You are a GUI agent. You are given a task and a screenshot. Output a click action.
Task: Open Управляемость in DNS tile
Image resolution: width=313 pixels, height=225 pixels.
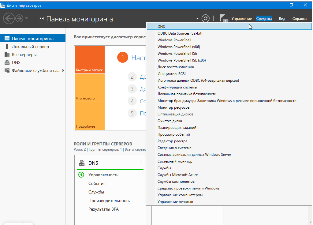[x=103, y=175]
